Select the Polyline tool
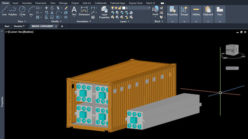The image size is (248, 139). [12, 11]
